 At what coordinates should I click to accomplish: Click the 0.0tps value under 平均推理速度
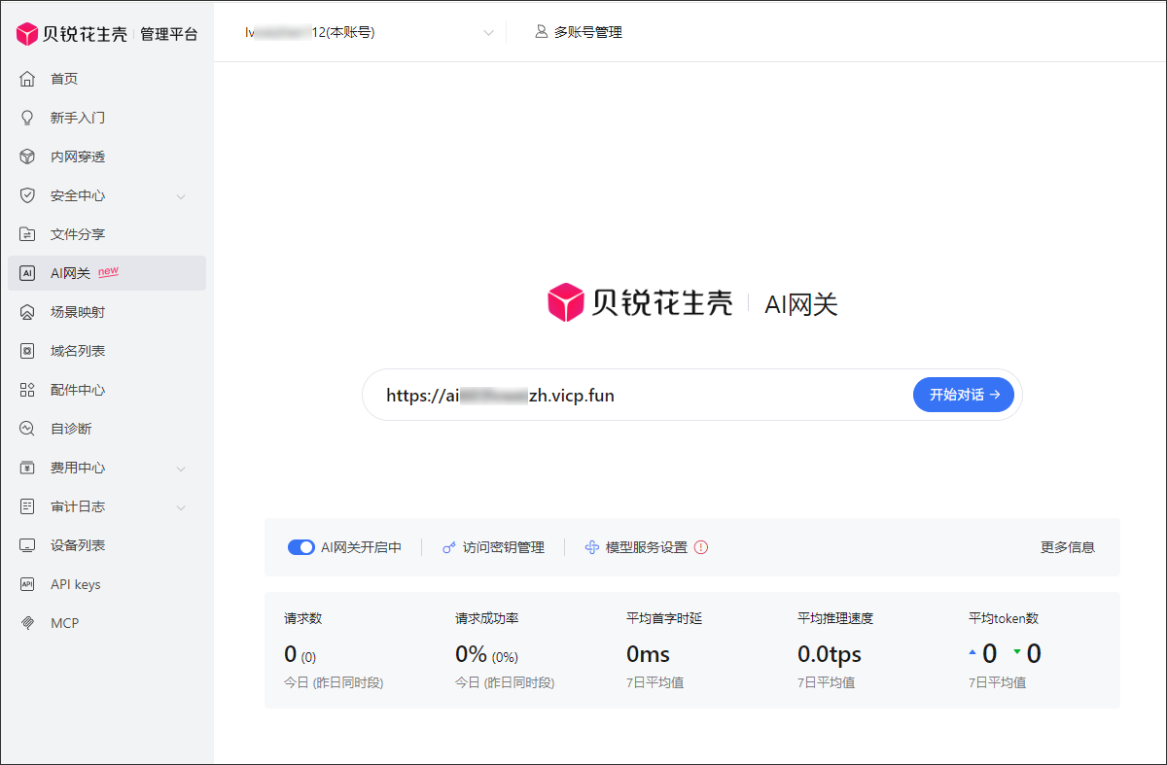click(830, 654)
